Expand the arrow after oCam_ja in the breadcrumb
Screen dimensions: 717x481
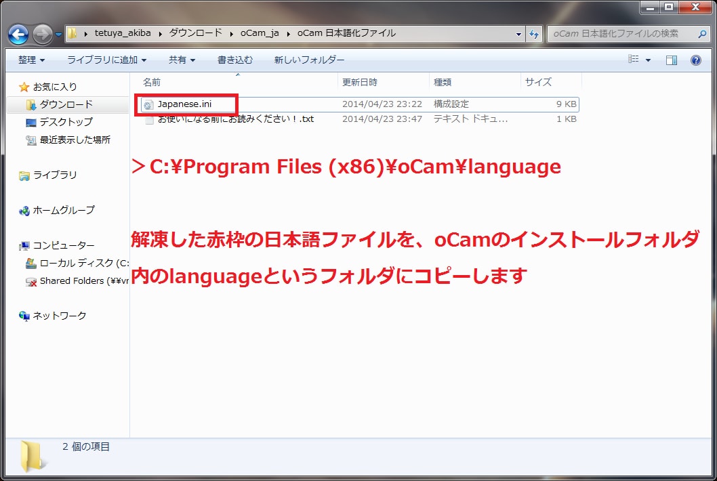tap(288, 34)
